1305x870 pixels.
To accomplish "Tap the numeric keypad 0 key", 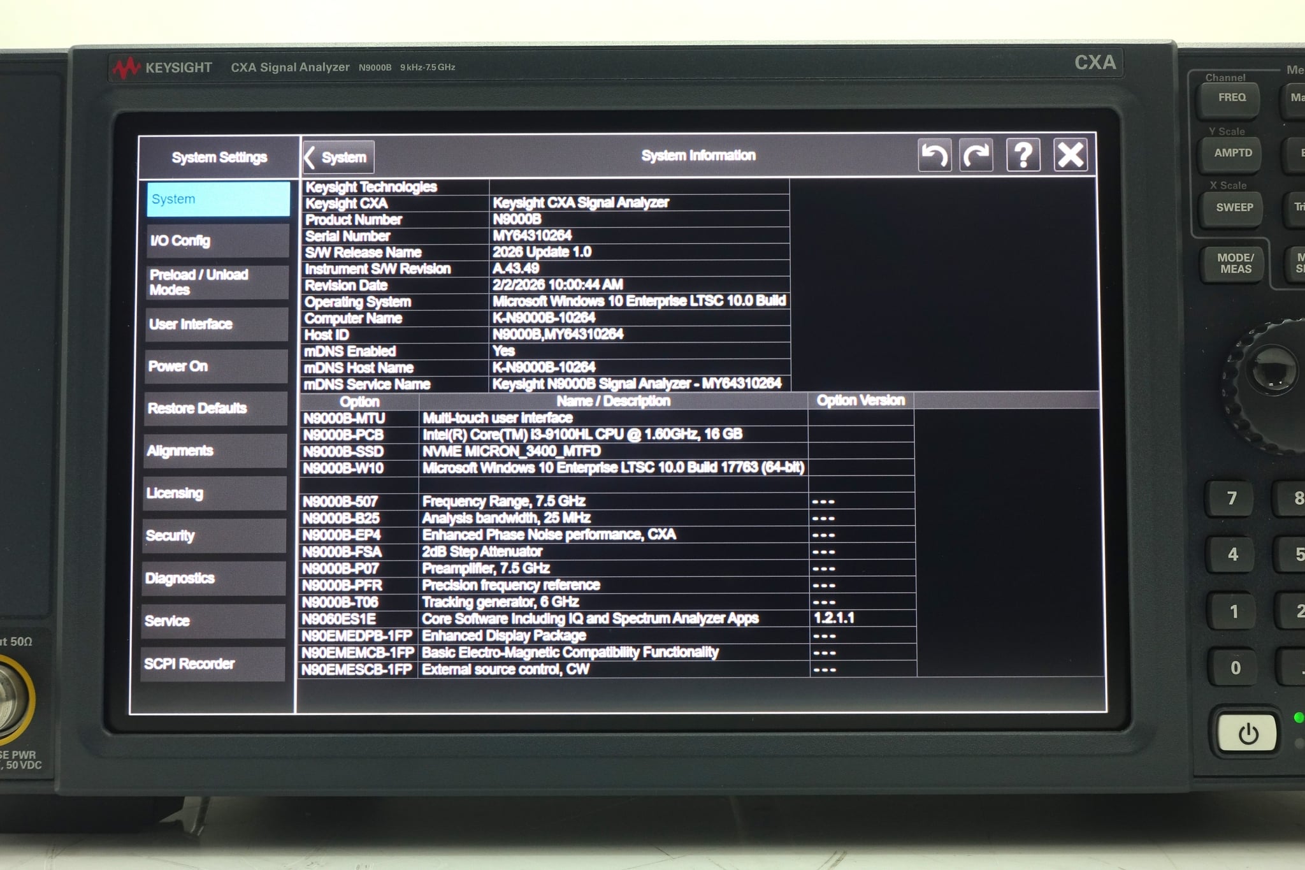I will (1235, 668).
